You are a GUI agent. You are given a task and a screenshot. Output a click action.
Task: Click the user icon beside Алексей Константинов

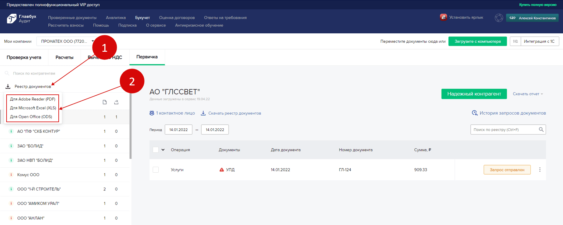click(x=512, y=18)
